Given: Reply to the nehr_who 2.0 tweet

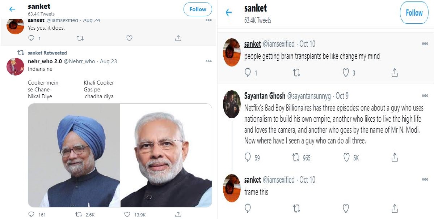Looking at the screenshot, I should 32,215.
